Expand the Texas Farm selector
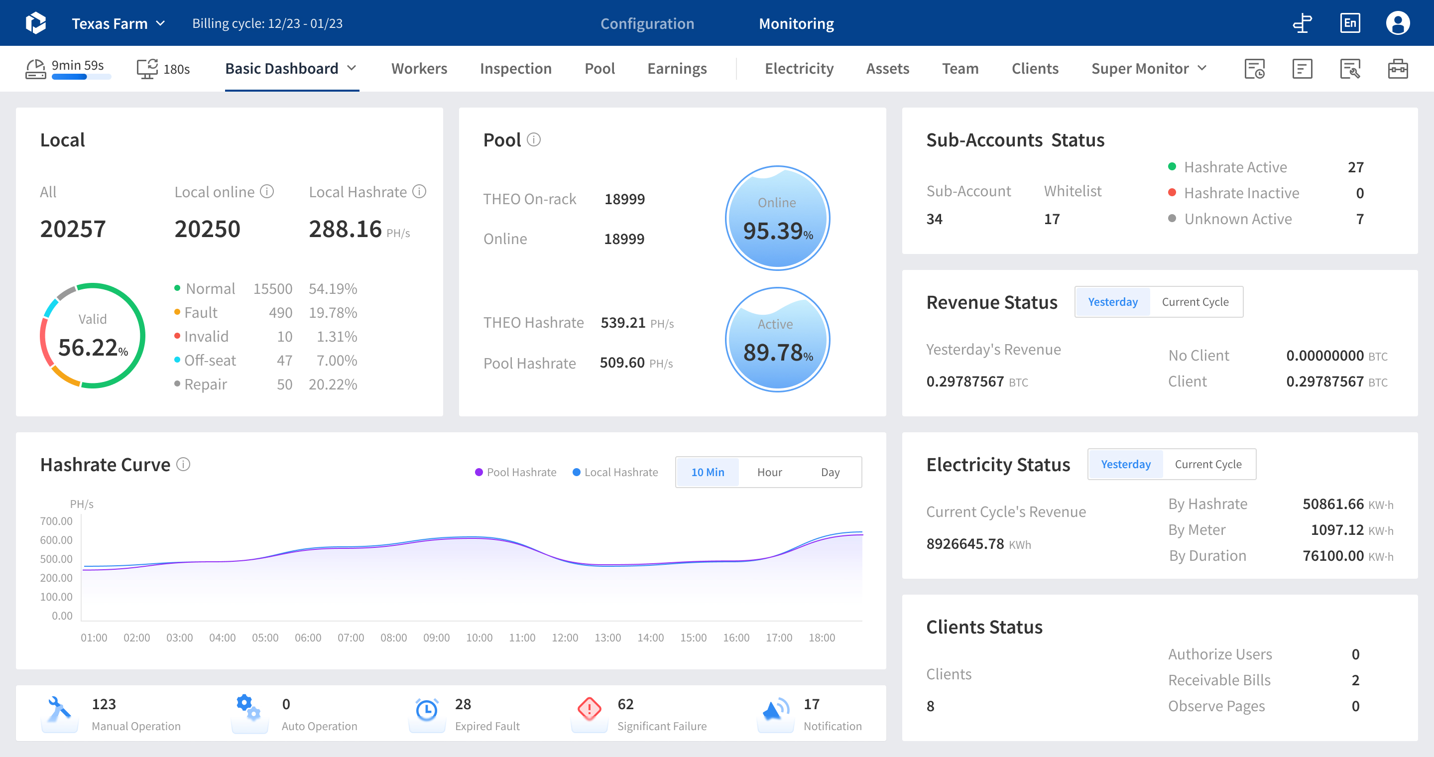The height and width of the screenshot is (757, 1434). click(118, 23)
